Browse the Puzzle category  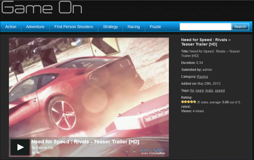(155, 27)
